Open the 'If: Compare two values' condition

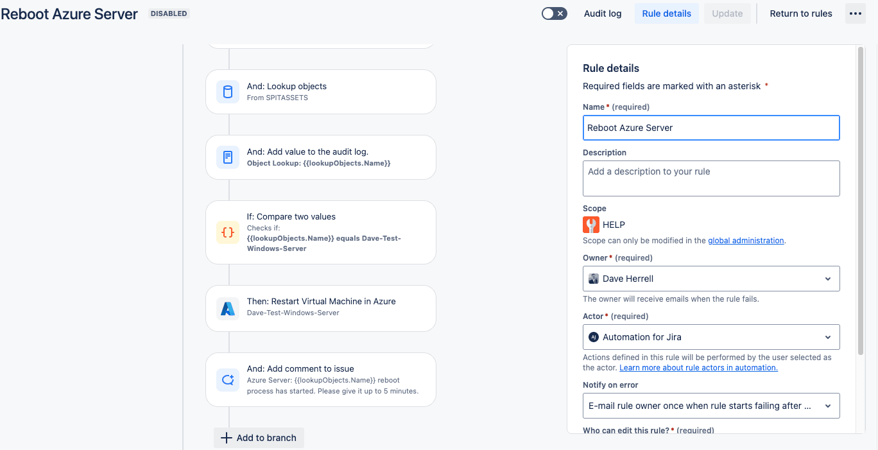(x=321, y=232)
